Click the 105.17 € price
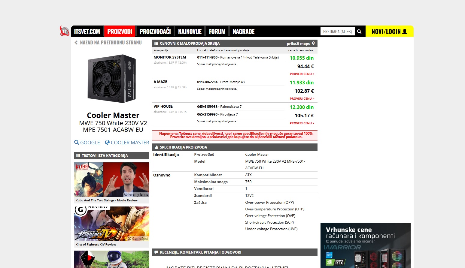The height and width of the screenshot is (268, 465). [304, 116]
